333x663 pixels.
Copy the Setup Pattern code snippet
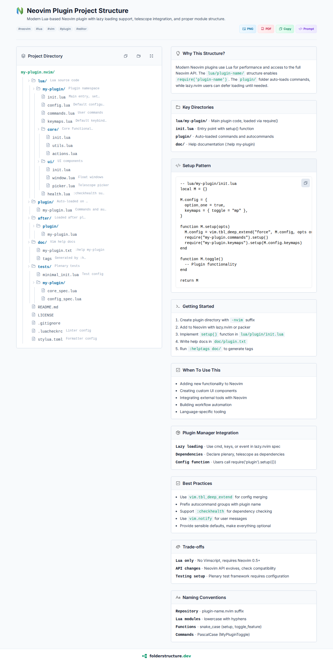pyautogui.click(x=305, y=183)
